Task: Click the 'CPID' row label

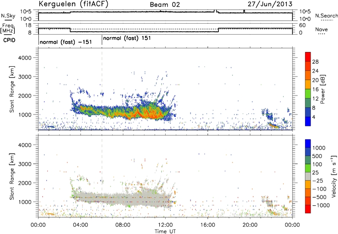Action: [x=9, y=40]
